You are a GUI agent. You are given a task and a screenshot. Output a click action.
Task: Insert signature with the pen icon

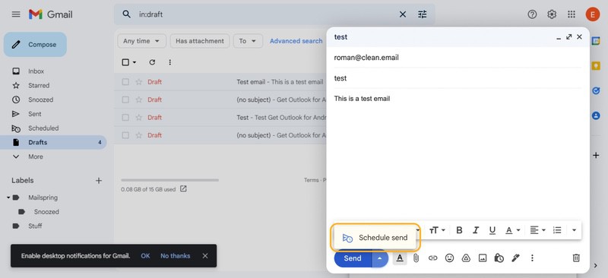point(515,257)
